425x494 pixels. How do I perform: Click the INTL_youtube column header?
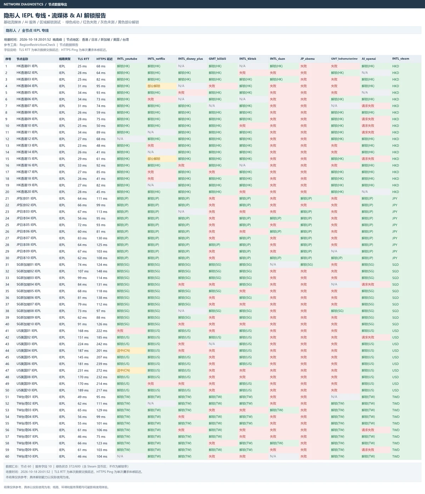(127, 59)
